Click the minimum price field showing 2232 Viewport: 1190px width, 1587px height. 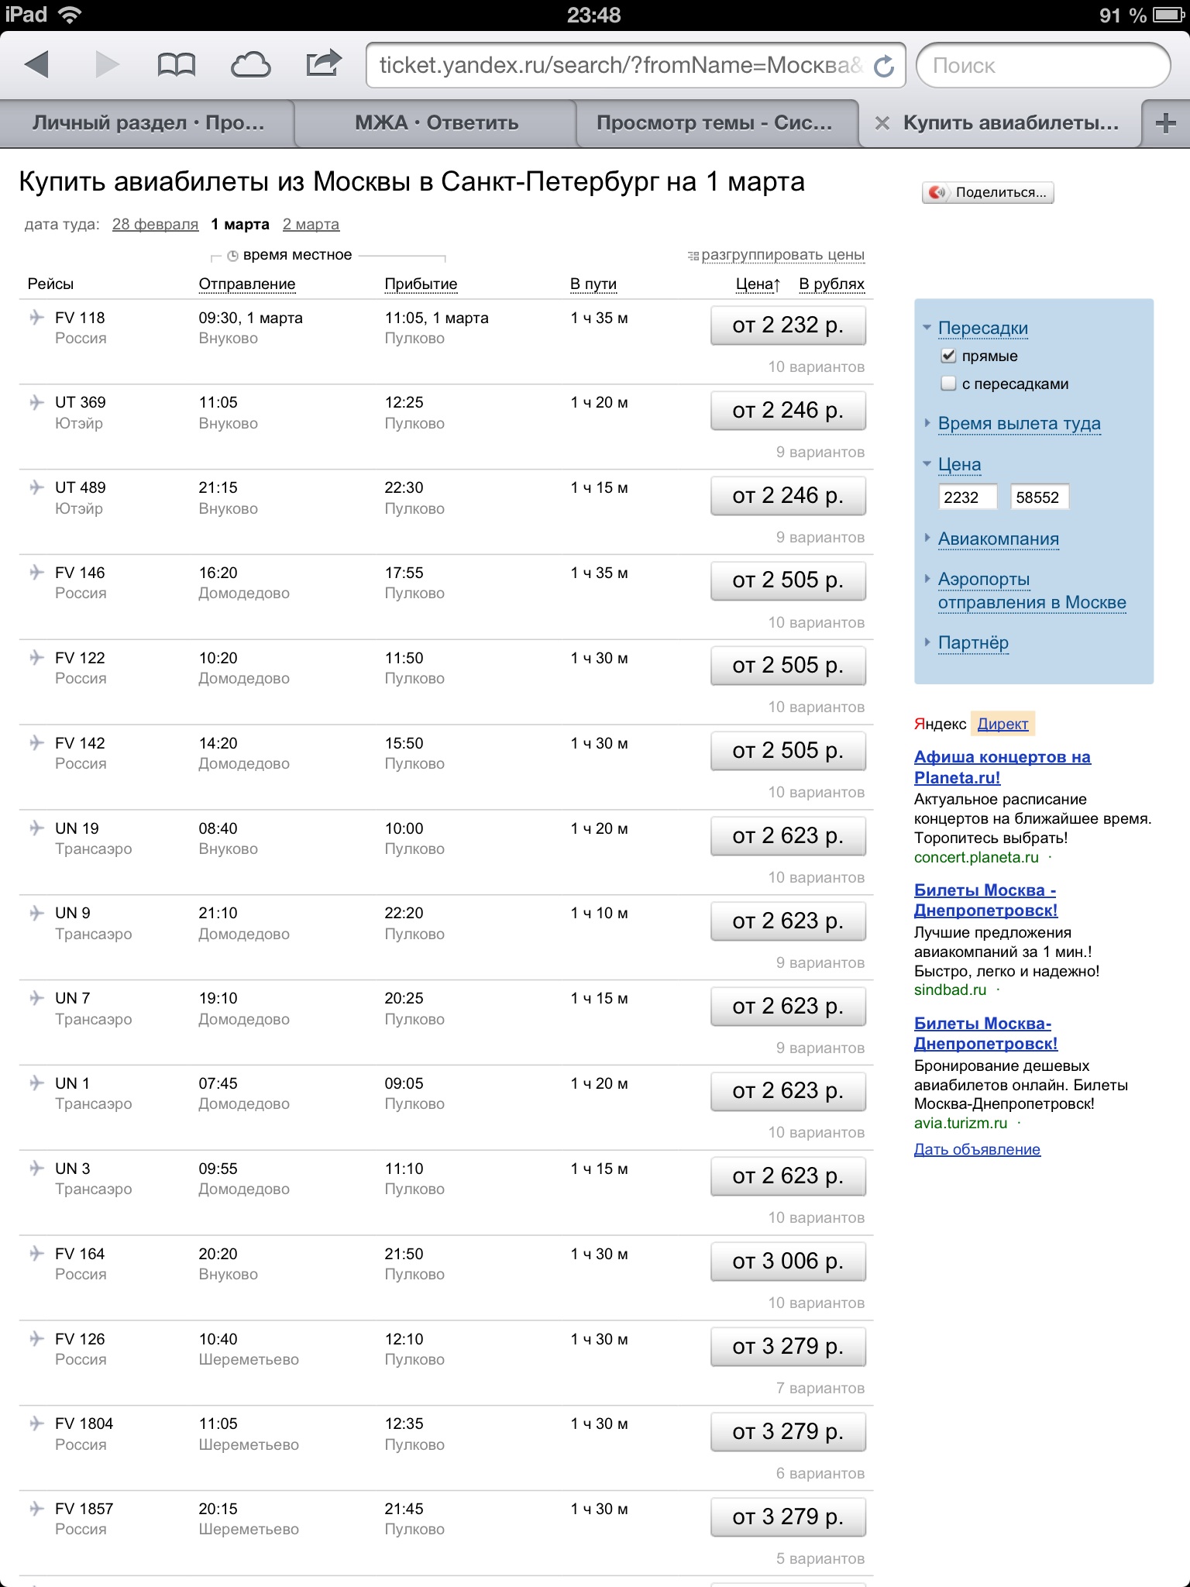click(967, 497)
